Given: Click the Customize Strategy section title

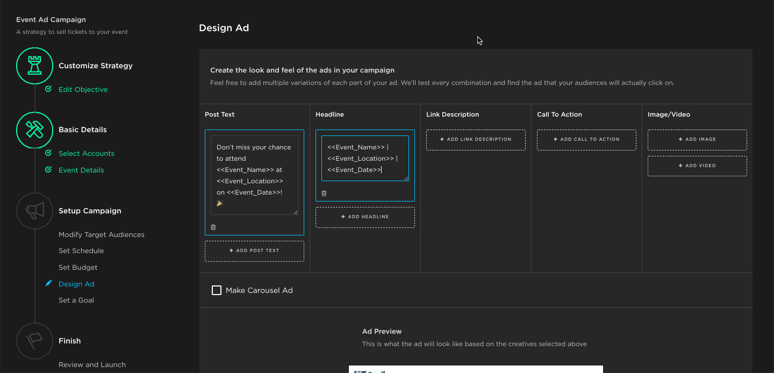Looking at the screenshot, I should tap(96, 66).
